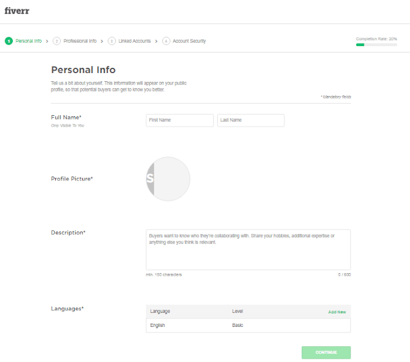Screen dimensions: 410x362
Task: Select step 2 circle icon
Action: tap(56, 41)
